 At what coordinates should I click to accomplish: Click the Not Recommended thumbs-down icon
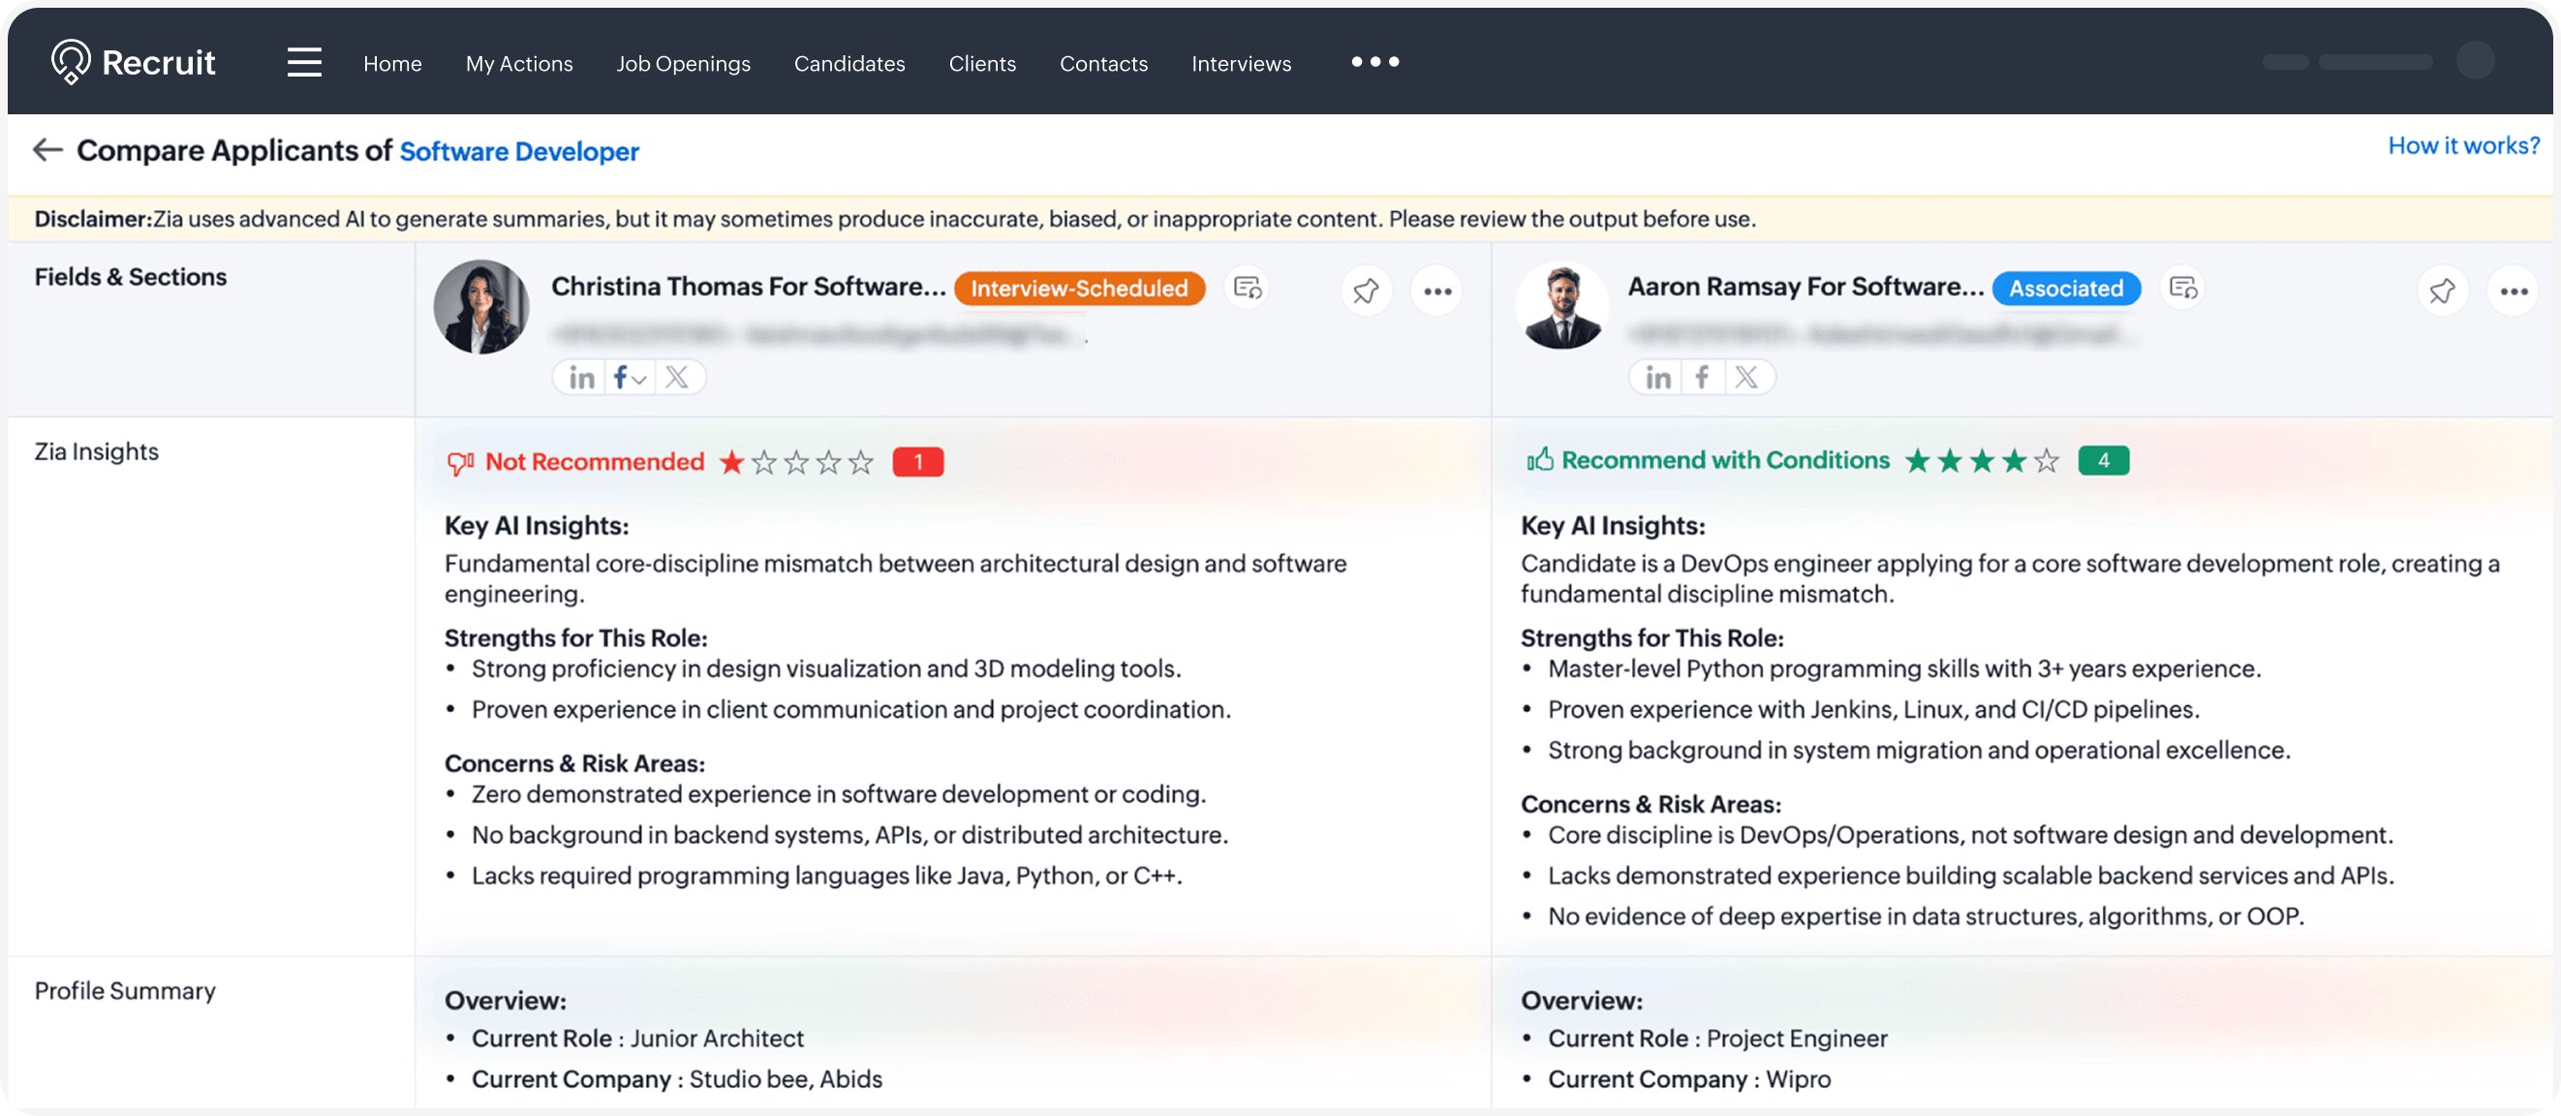[x=459, y=462]
